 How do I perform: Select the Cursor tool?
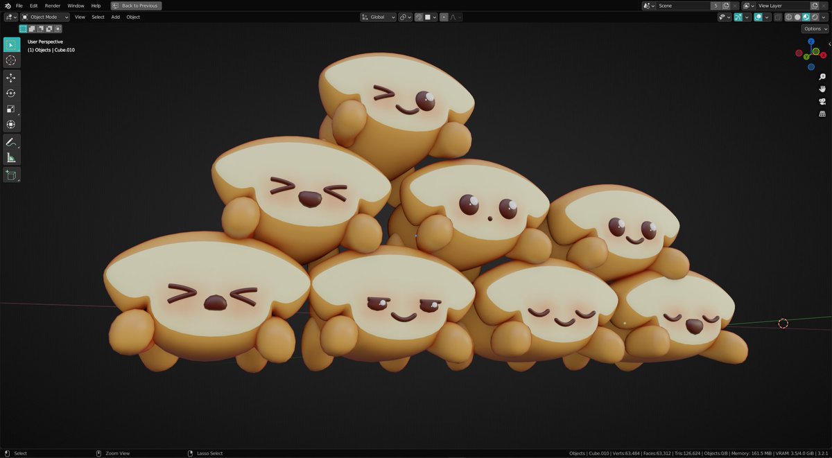click(11, 61)
